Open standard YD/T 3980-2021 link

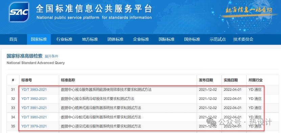tap(34, 117)
